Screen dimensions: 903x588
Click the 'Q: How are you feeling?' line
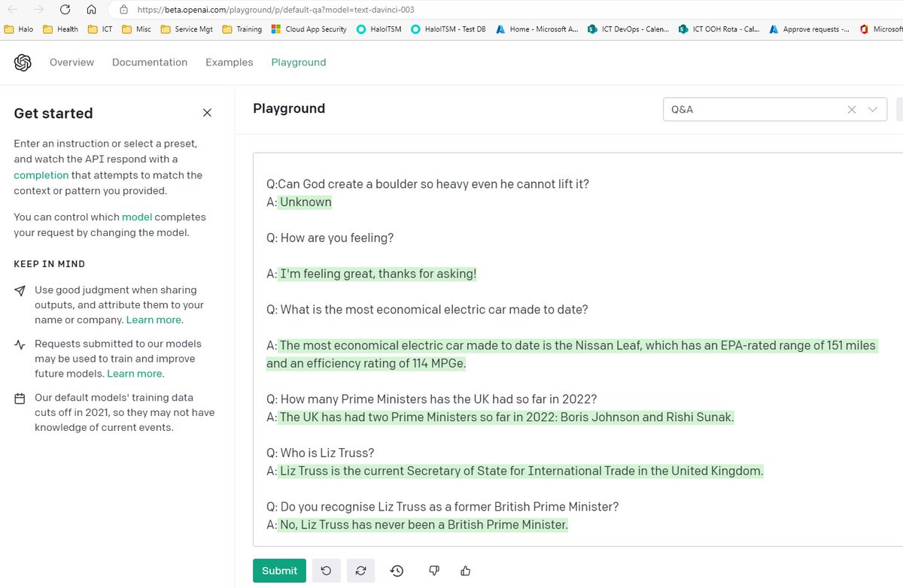click(330, 238)
